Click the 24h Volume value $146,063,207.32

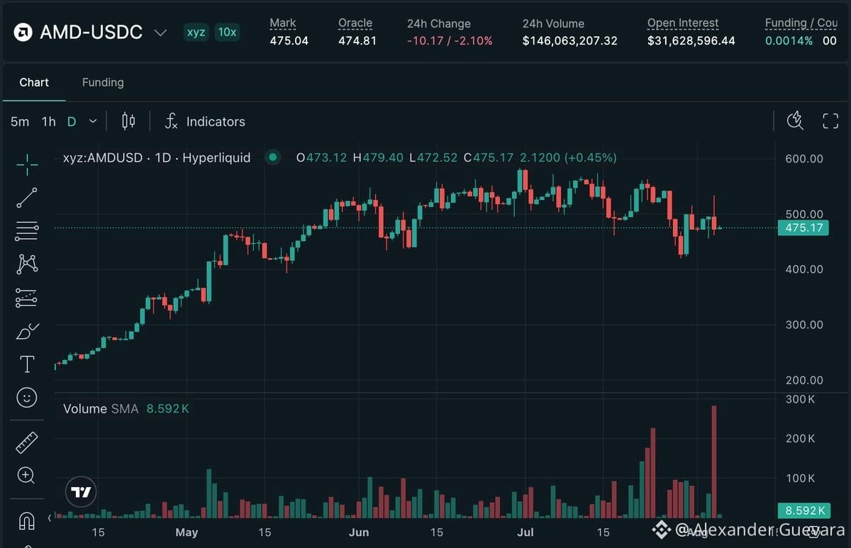[570, 41]
